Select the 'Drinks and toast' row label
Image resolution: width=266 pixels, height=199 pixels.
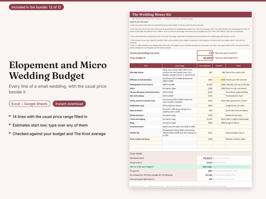tap(137, 115)
